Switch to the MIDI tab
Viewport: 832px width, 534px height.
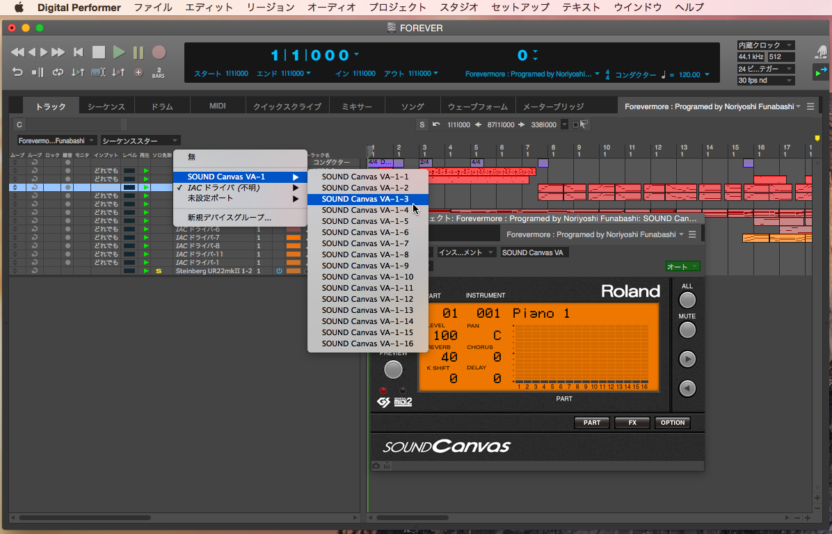(218, 106)
